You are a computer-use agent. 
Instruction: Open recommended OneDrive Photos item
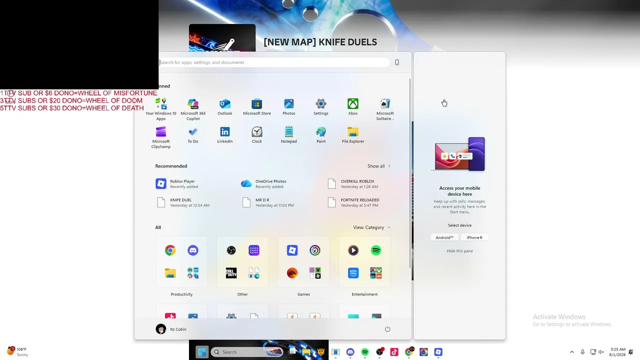[264, 184]
